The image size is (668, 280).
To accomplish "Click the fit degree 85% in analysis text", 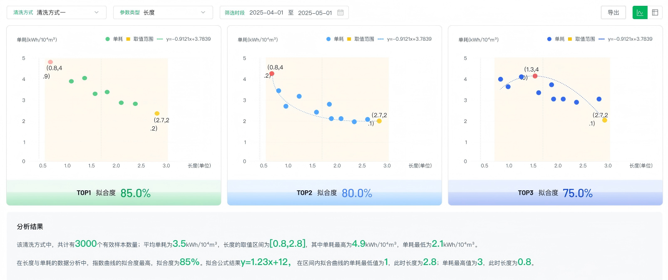I will [x=189, y=262].
